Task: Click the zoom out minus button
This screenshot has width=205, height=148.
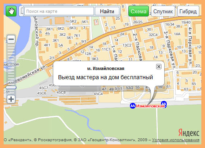Action: tap(11, 39)
